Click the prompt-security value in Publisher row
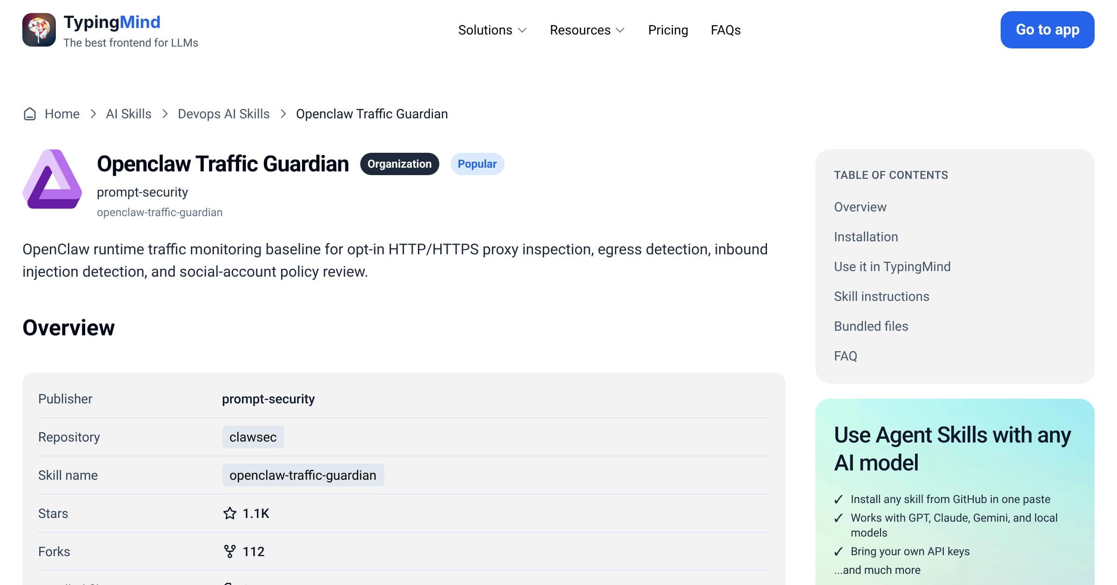1117x585 pixels. click(x=268, y=399)
